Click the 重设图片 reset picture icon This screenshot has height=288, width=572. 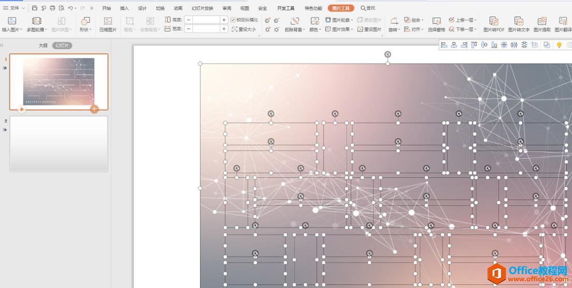click(369, 29)
